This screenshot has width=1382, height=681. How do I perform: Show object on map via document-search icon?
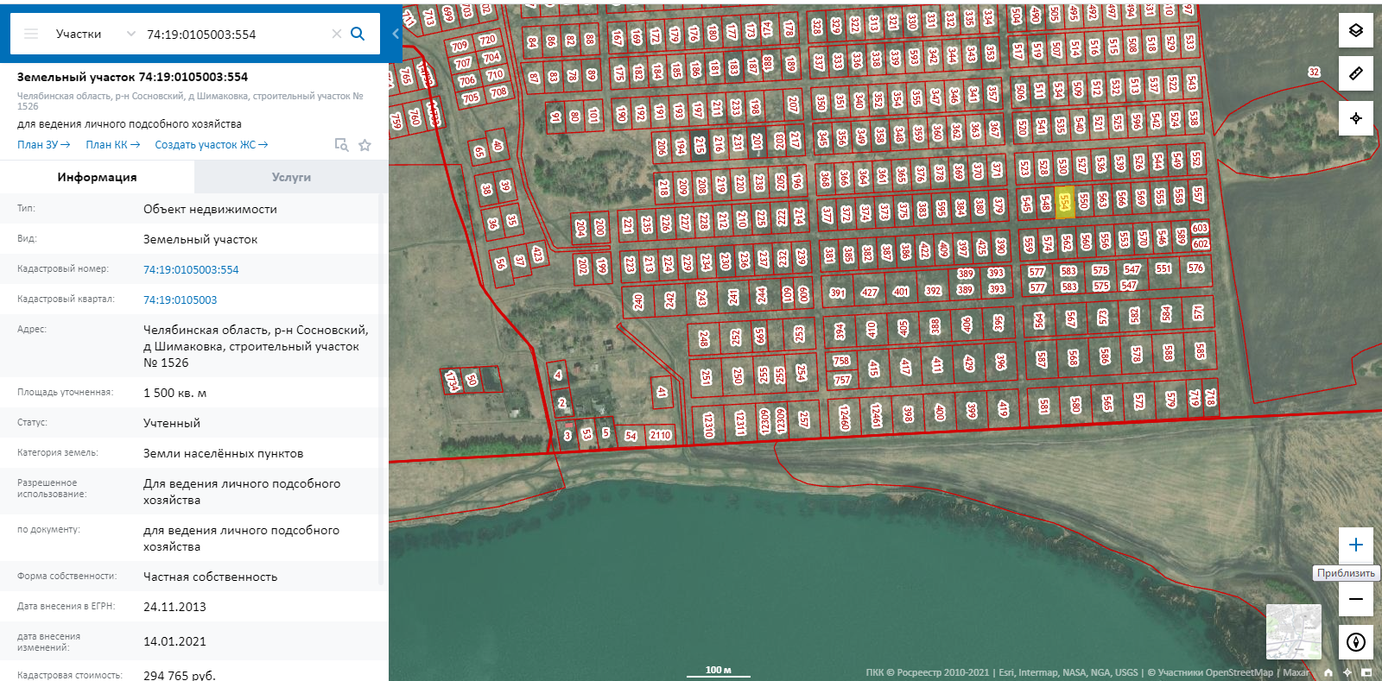(342, 145)
